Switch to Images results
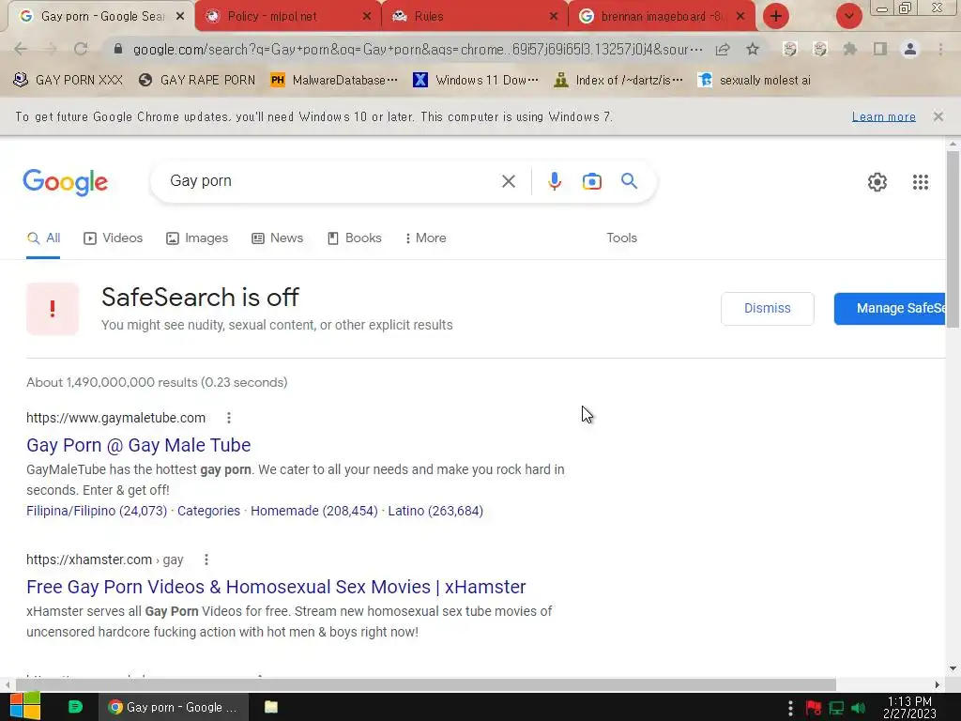The height and width of the screenshot is (721, 961). click(197, 238)
